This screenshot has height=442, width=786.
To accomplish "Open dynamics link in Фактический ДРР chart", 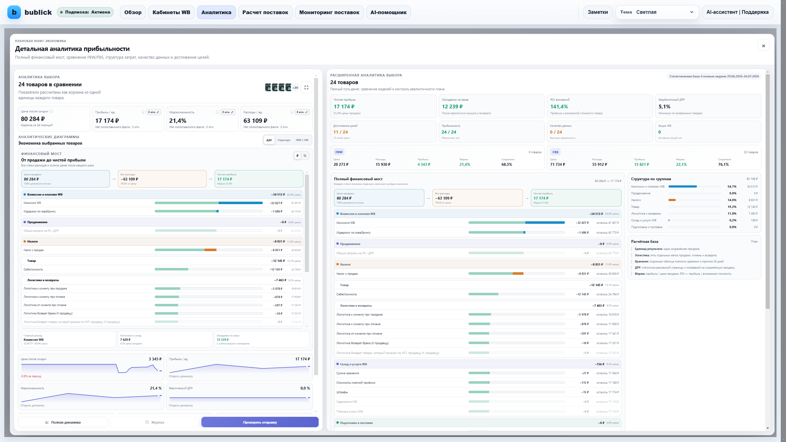I will [181, 405].
